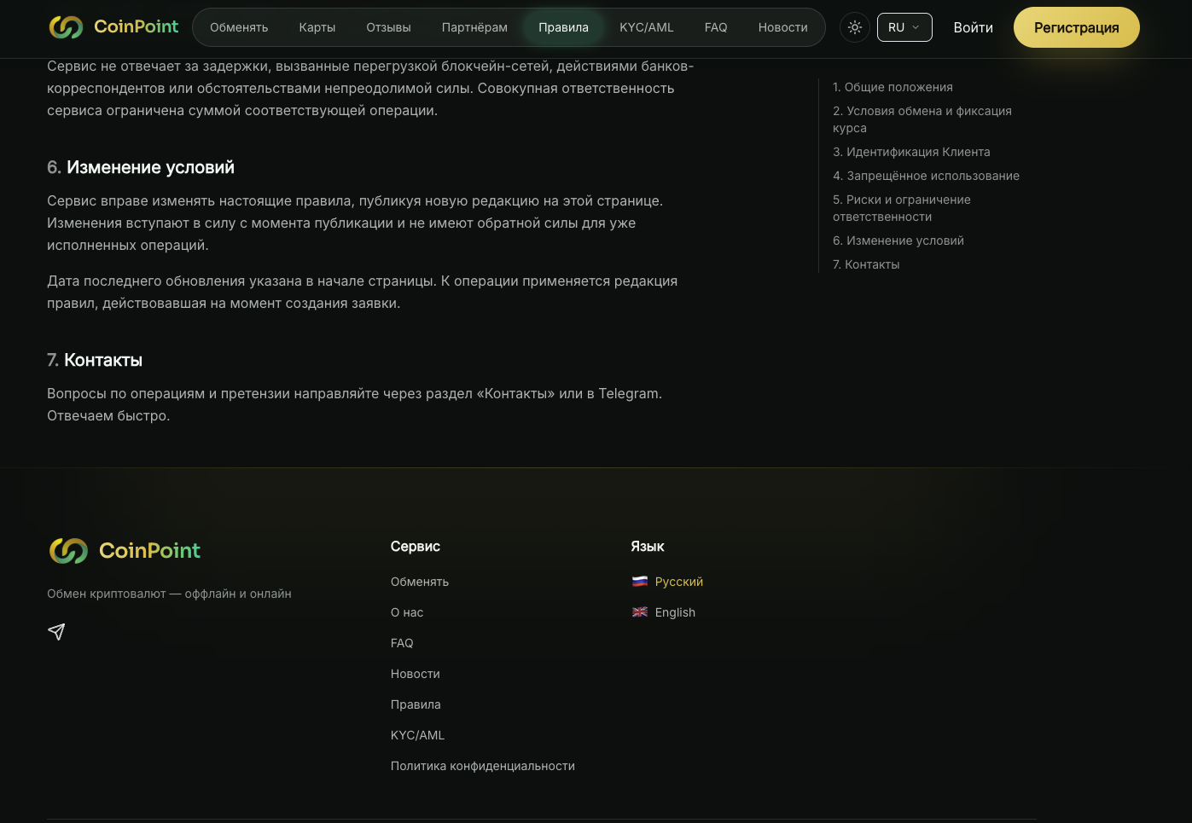Click the CoinPoint logo in the footer
This screenshot has height=823, width=1192.
click(x=125, y=551)
